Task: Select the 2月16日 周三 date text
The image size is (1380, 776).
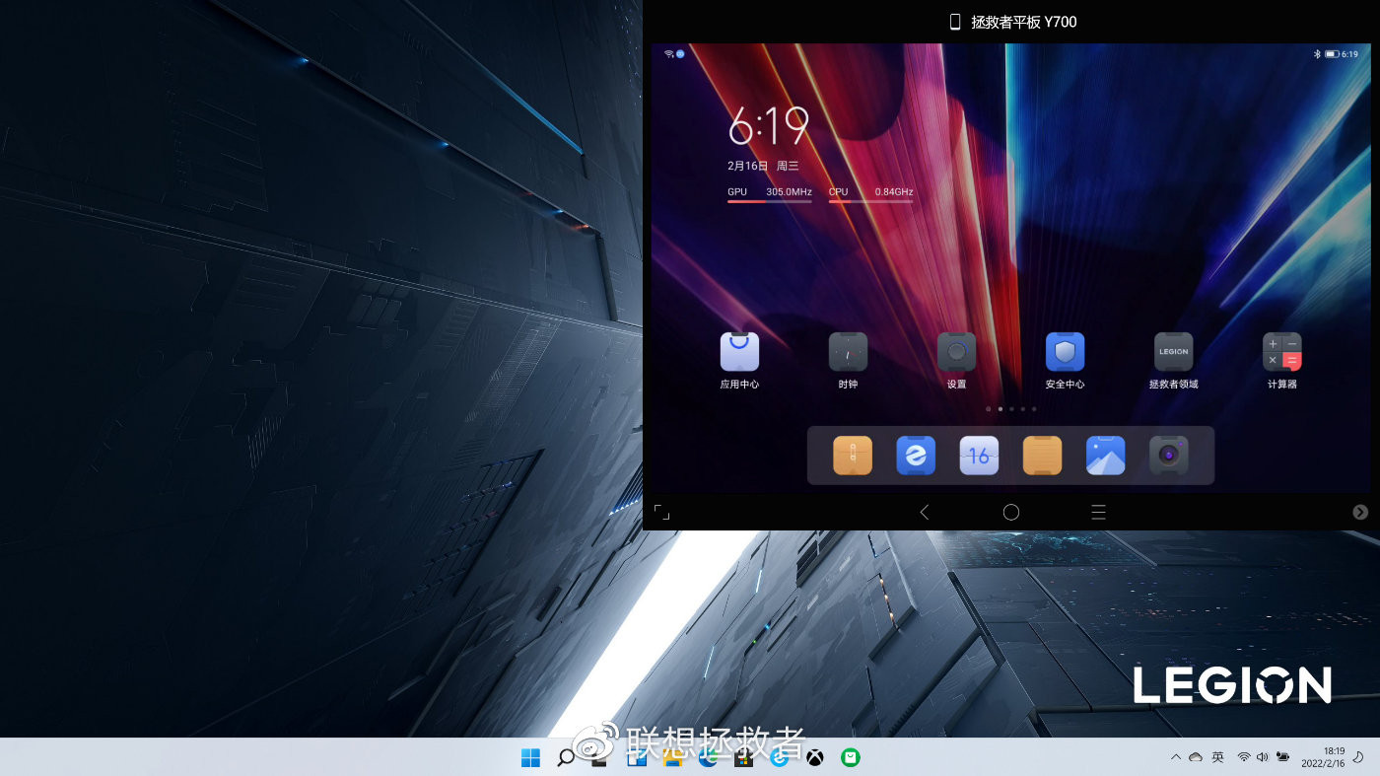Action: 763,166
